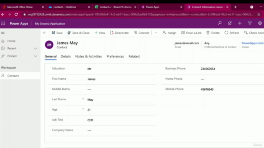Image resolution: width=264 pixels, height=148 pixels.
Task: Close the Contacts - OneDrive browser tab
Action: coord(89,7)
